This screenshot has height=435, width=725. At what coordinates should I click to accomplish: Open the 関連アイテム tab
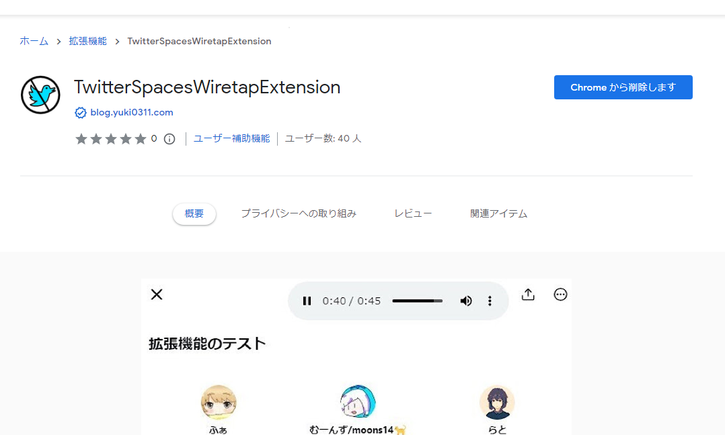pos(498,213)
